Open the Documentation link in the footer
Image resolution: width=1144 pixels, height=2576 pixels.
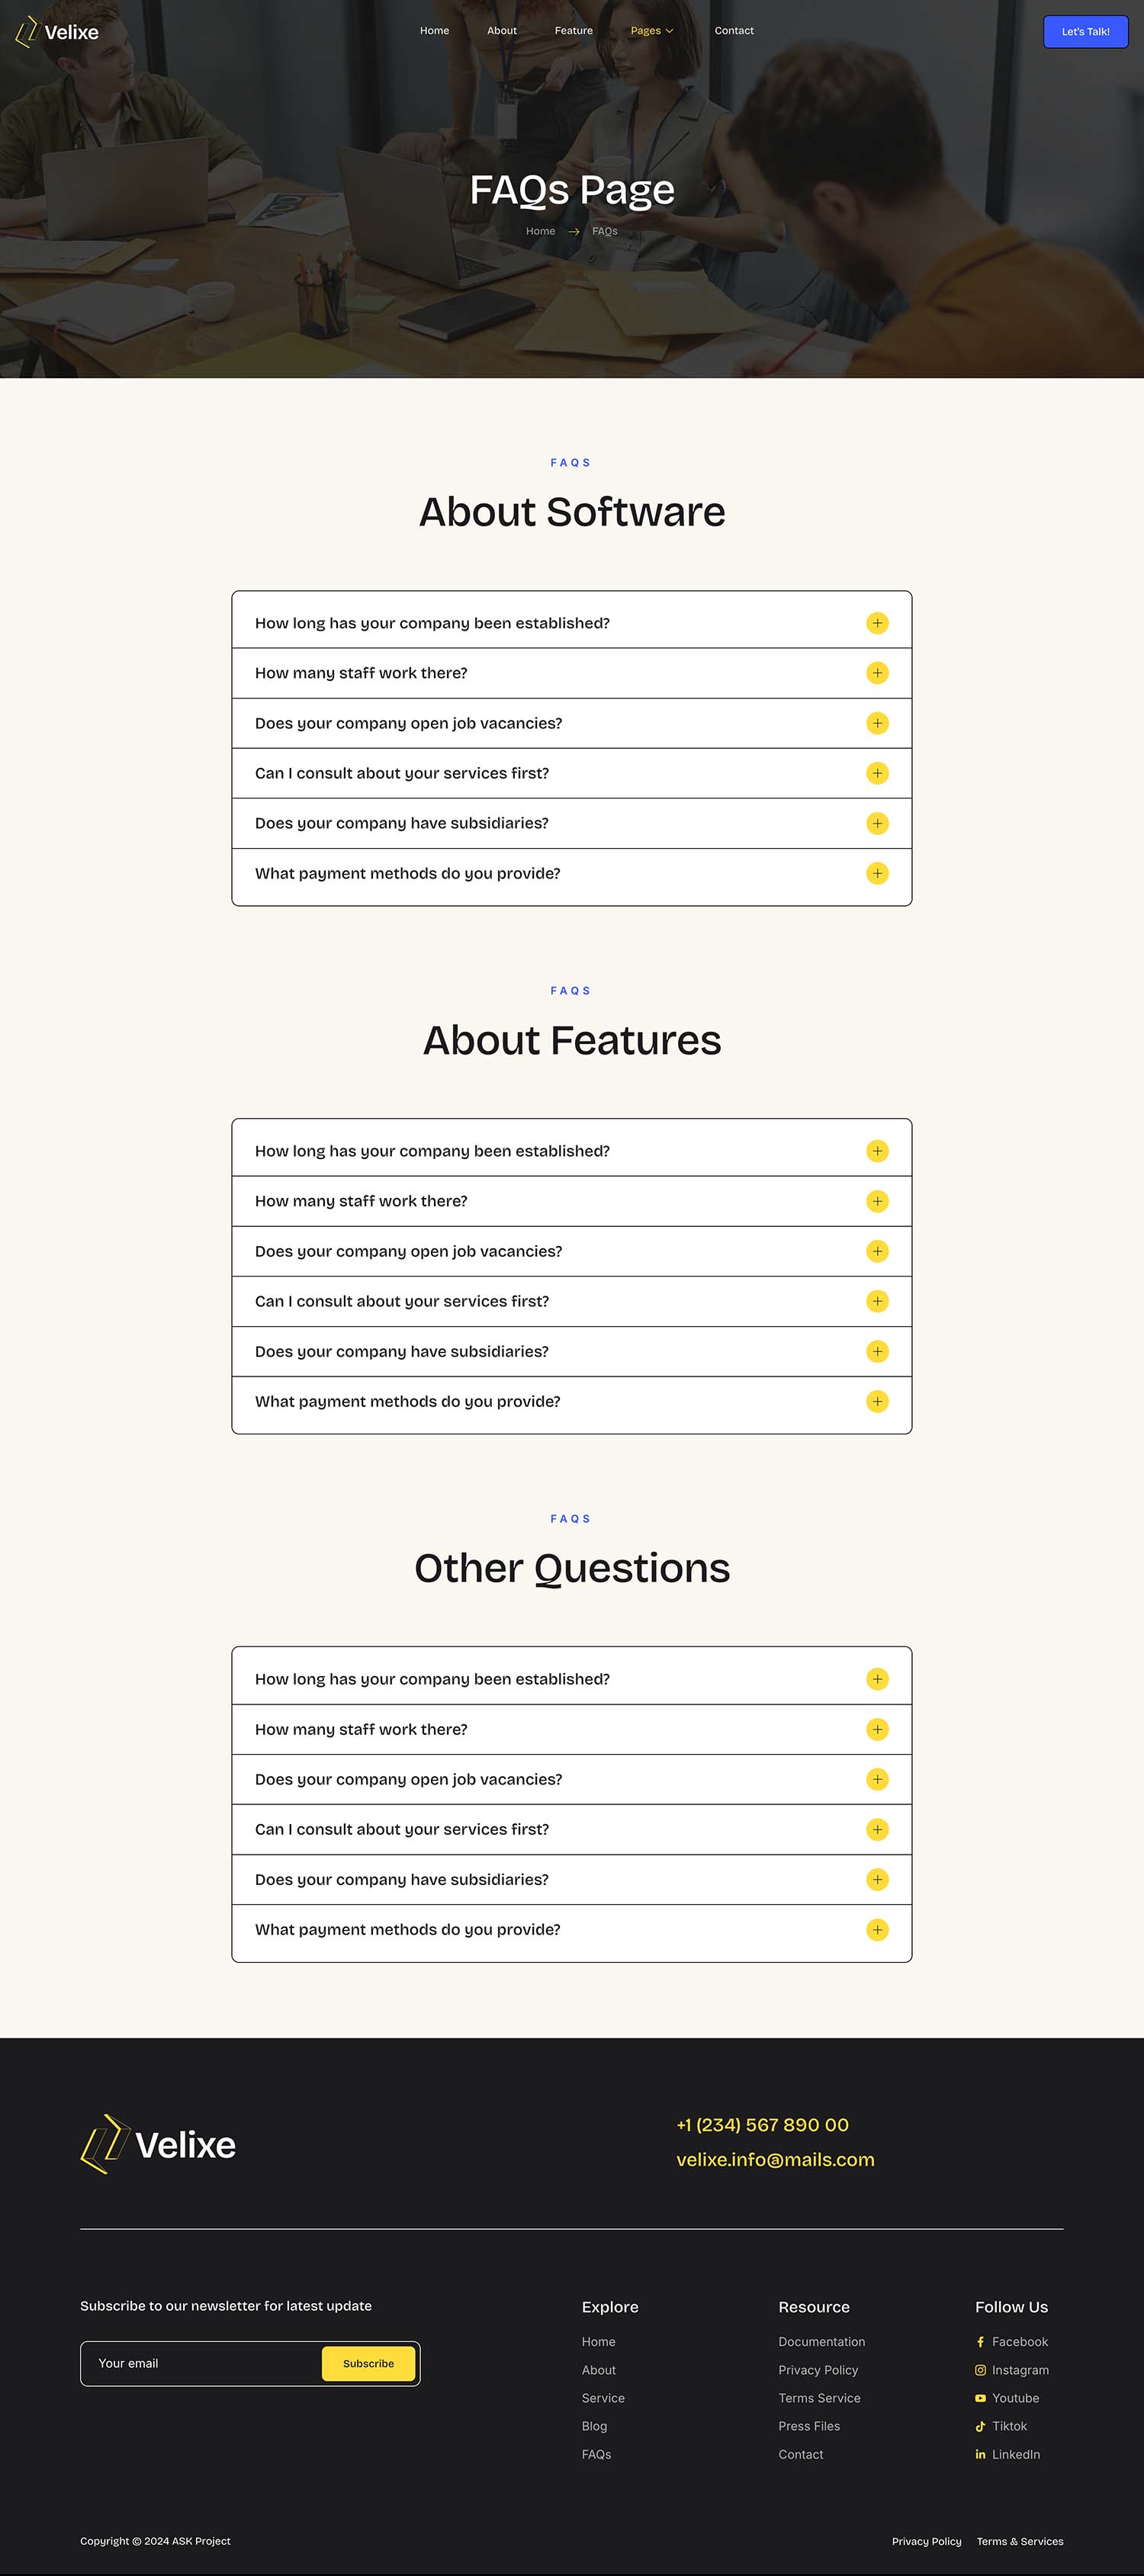tap(822, 2342)
